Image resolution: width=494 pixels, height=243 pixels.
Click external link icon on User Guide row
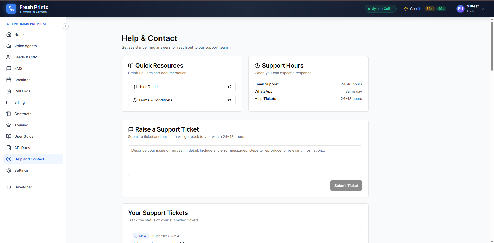230,87
